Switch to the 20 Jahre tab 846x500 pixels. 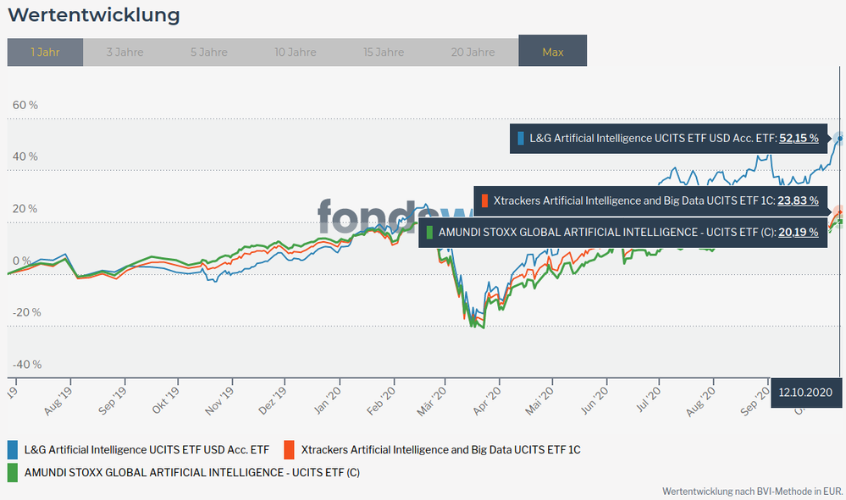473,52
